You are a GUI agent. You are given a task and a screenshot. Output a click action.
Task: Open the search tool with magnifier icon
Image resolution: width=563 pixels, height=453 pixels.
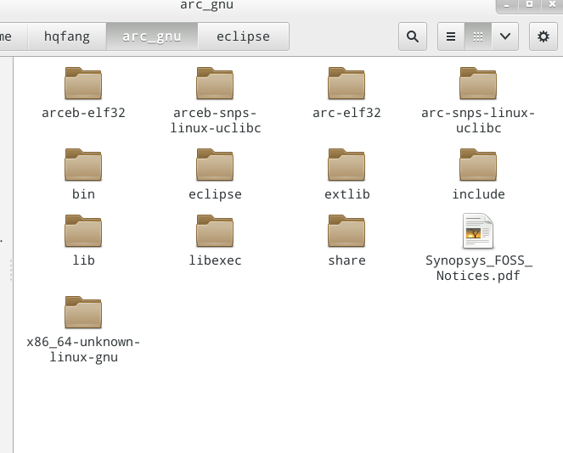pos(413,36)
